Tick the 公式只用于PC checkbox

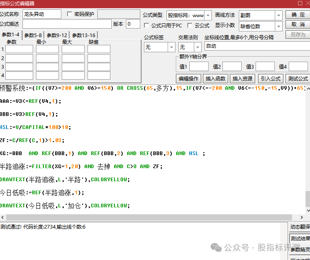[x=146, y=25]
